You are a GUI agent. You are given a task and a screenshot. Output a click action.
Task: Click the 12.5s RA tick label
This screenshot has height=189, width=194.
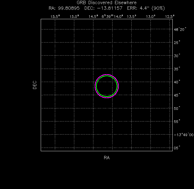170,16
